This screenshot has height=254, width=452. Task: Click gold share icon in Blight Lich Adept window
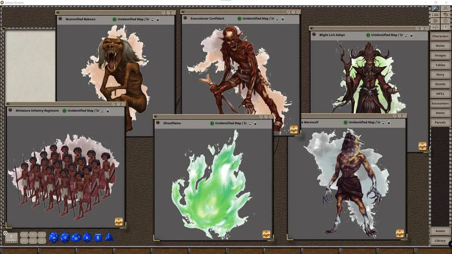(422, 146)
